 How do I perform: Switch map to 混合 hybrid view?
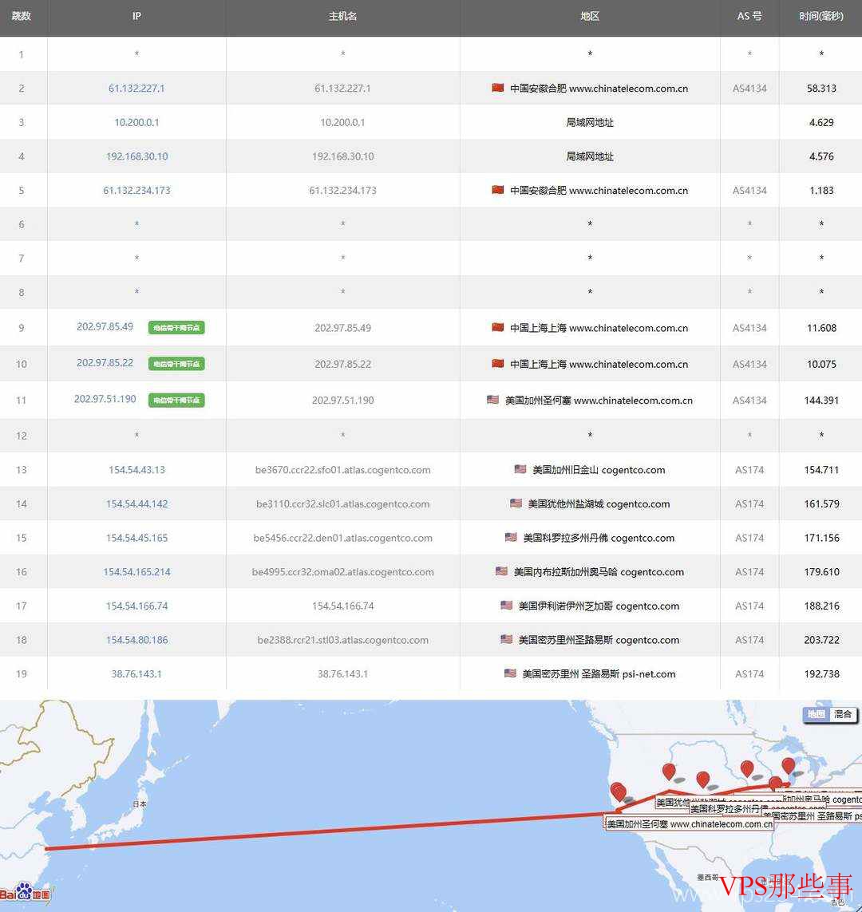843,714
